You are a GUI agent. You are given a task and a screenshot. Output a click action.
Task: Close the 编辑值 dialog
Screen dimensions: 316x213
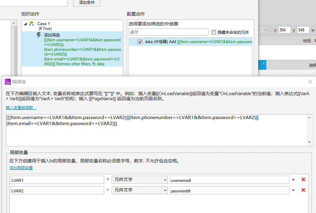click(x=310, y=82)
